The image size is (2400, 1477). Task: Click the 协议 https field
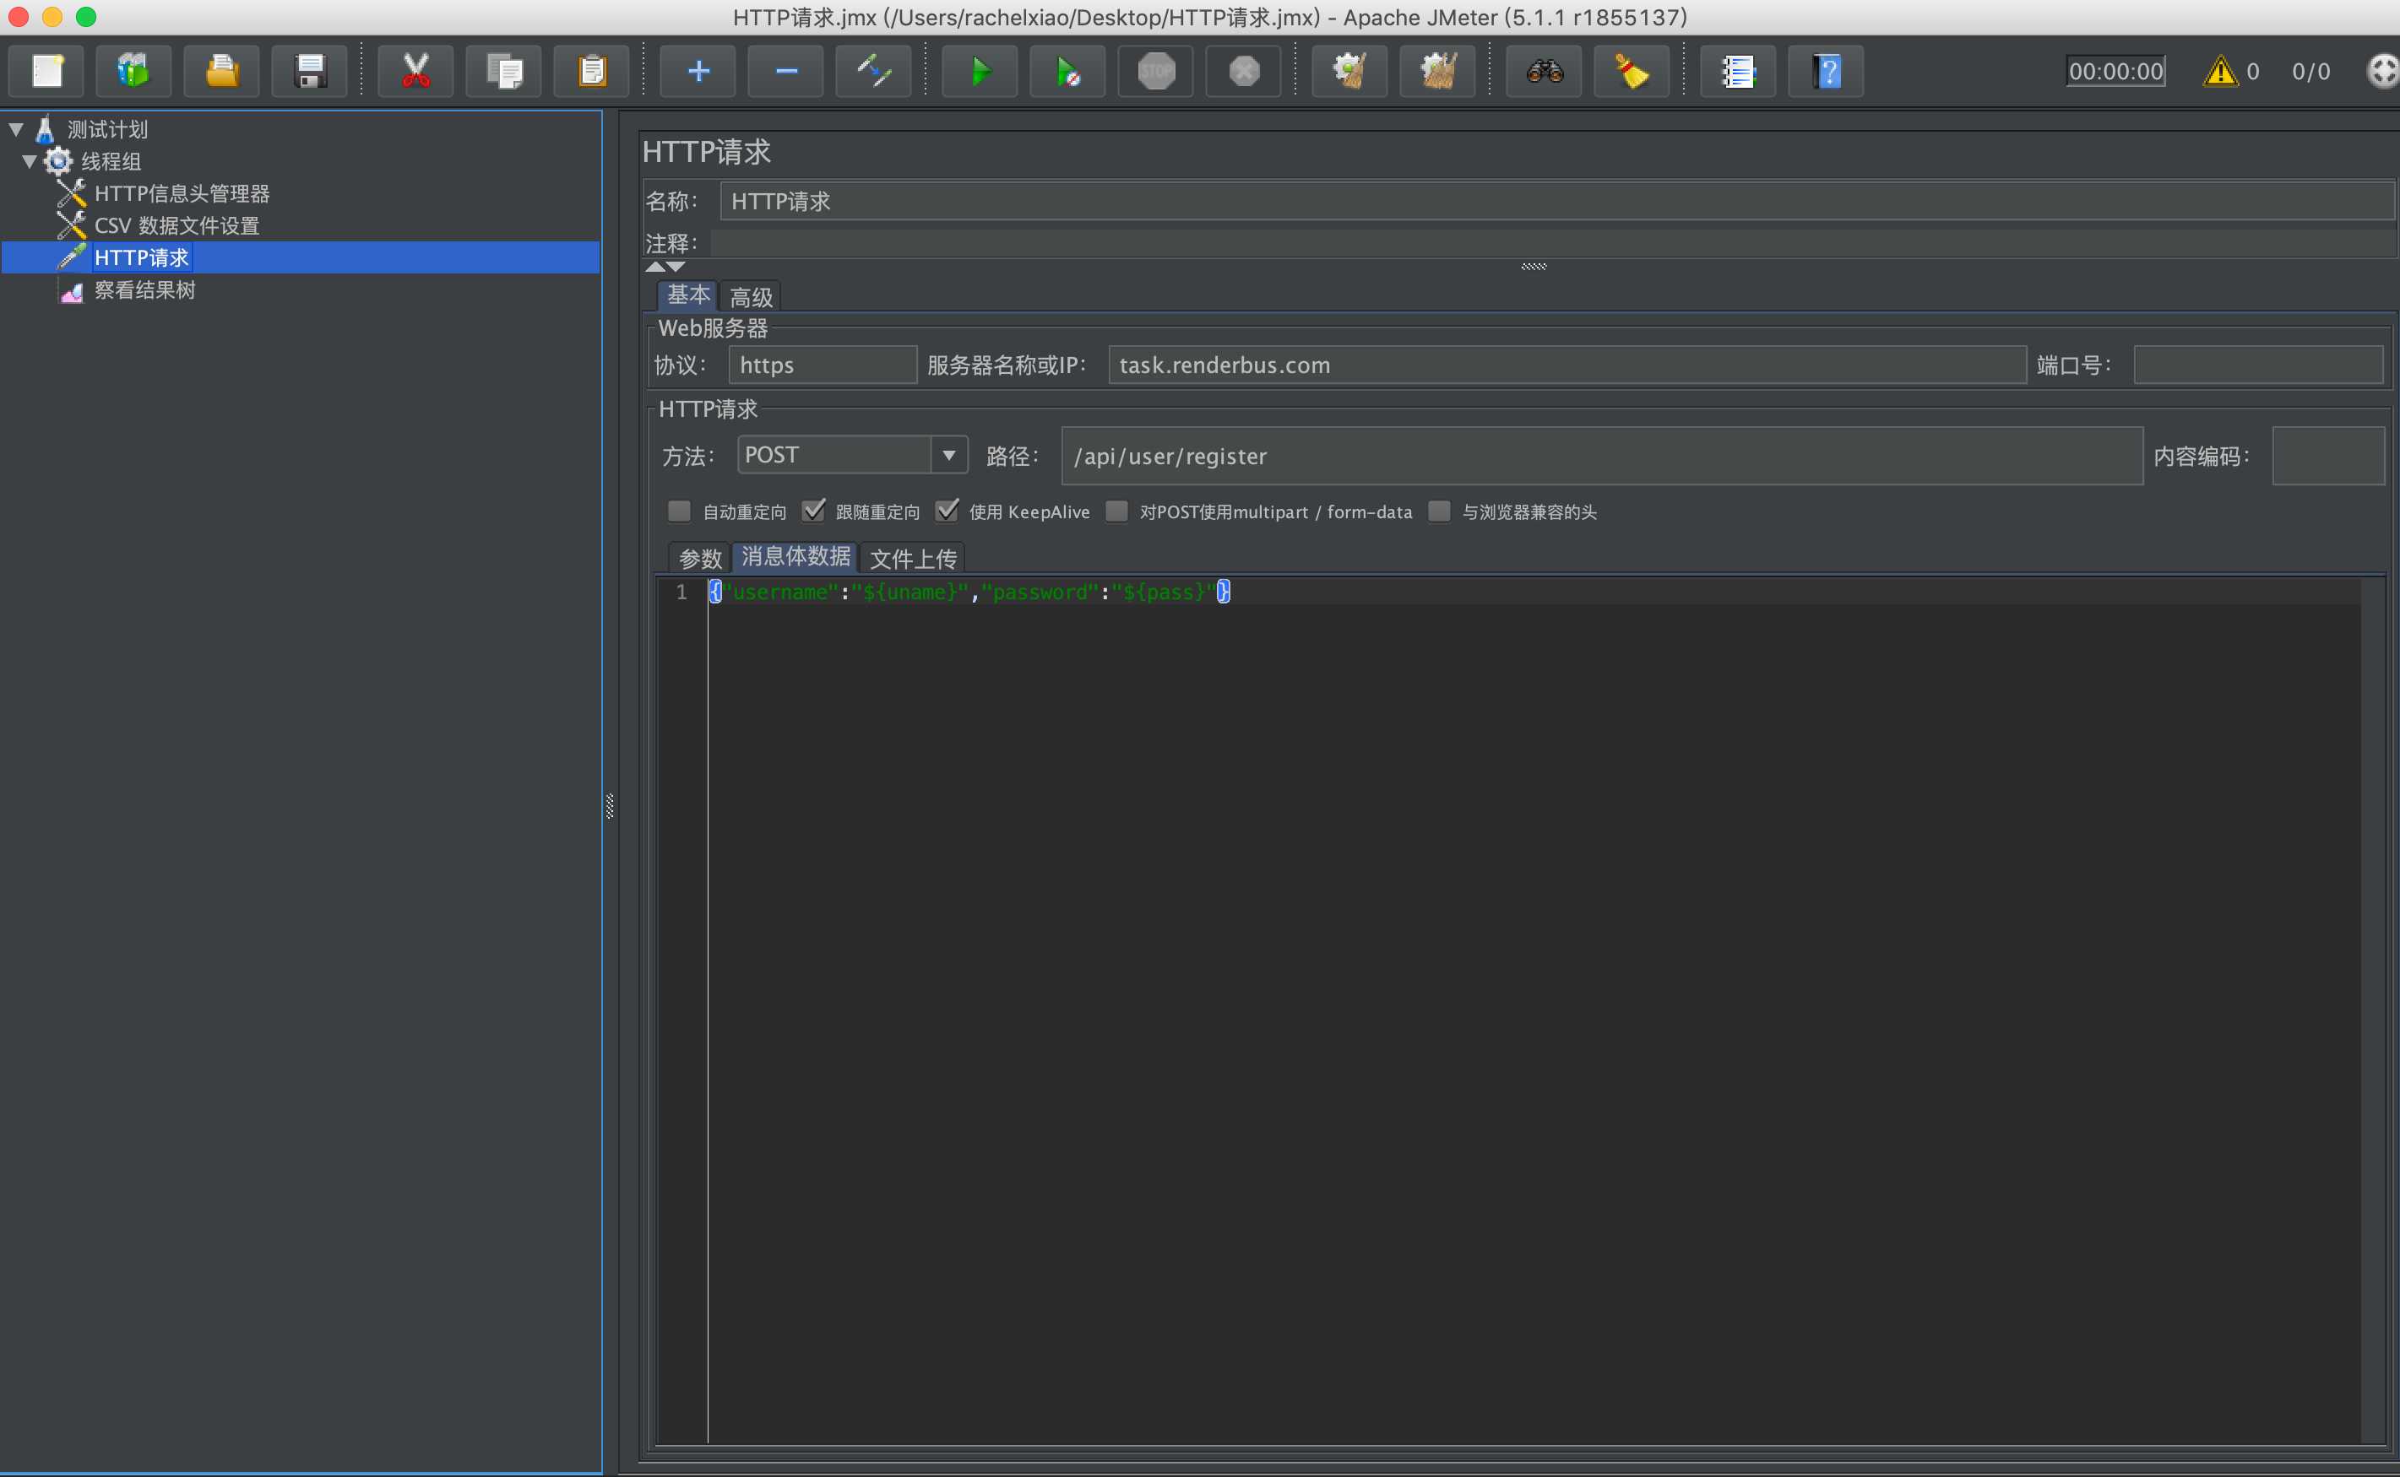823,365
